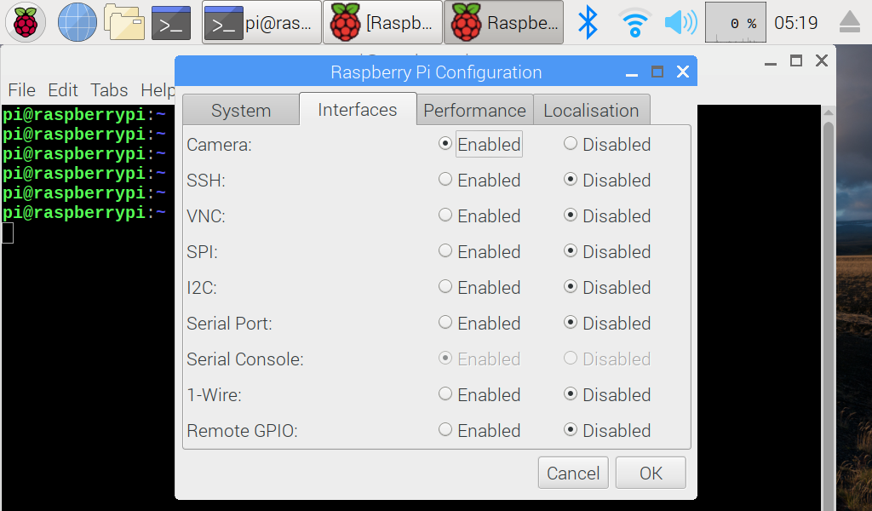Enable SSH interface
The width and height of the screenshot is (872, 511).
(x=445, y=180)
